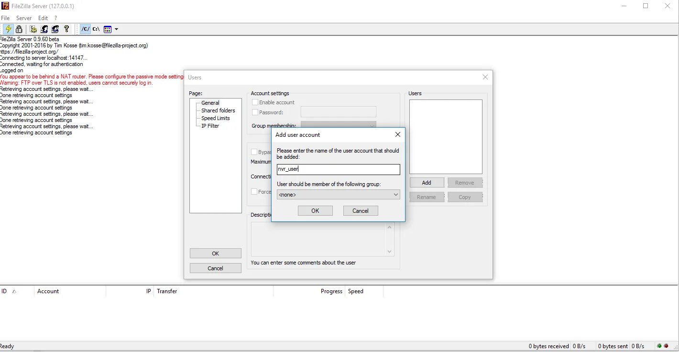Toggle the Force checkbox in the Users dialog

(255, 192)
